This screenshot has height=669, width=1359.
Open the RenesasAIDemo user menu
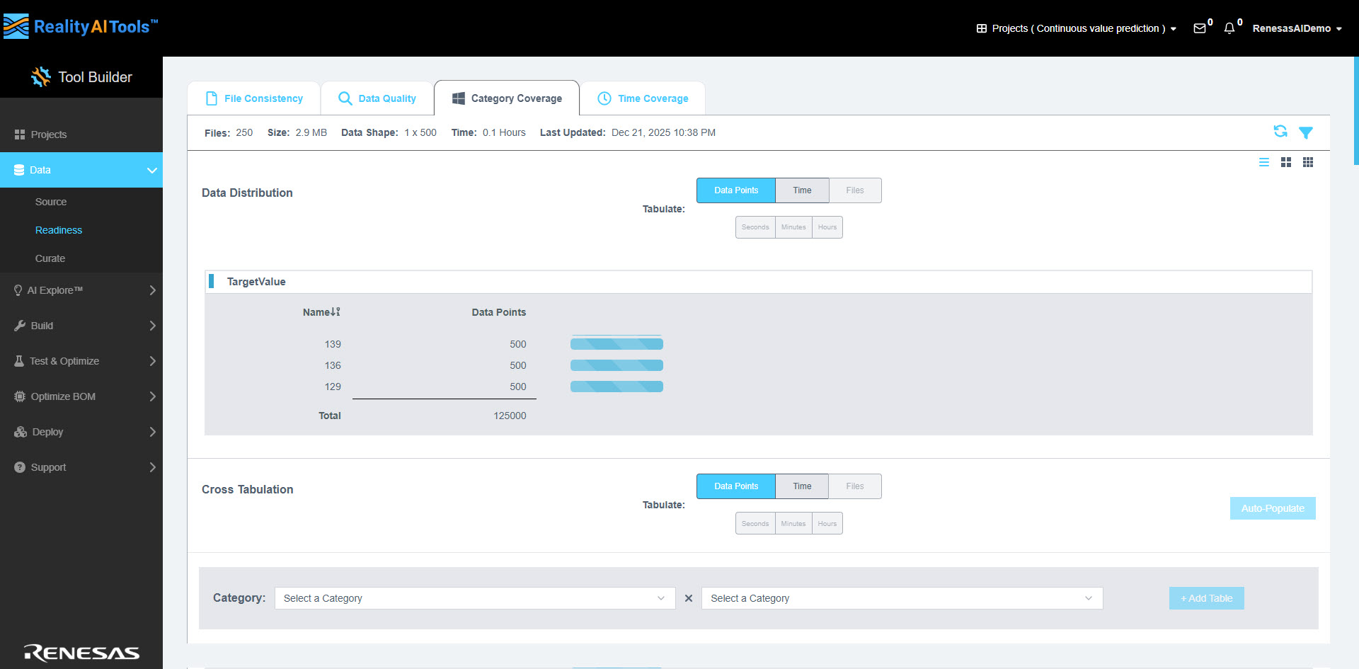(1296, 28)
